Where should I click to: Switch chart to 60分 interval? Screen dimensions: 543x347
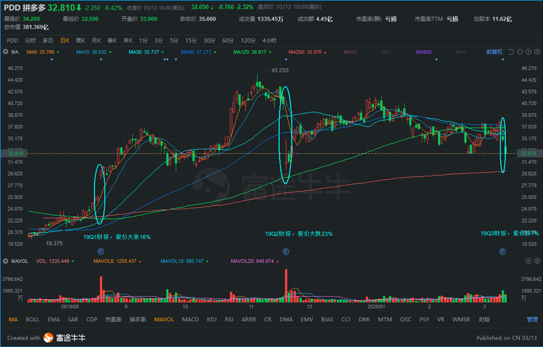click(x=228, y=40)
